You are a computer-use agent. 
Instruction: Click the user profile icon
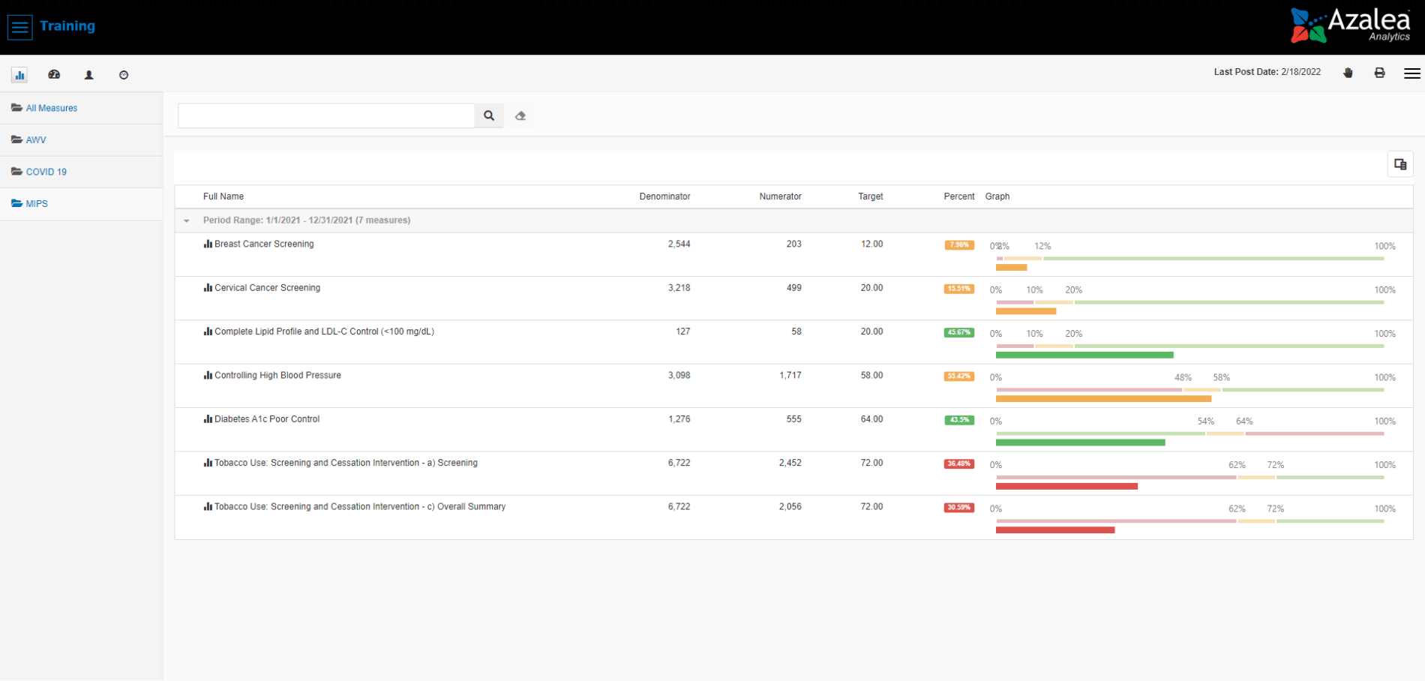click(88, 75)
